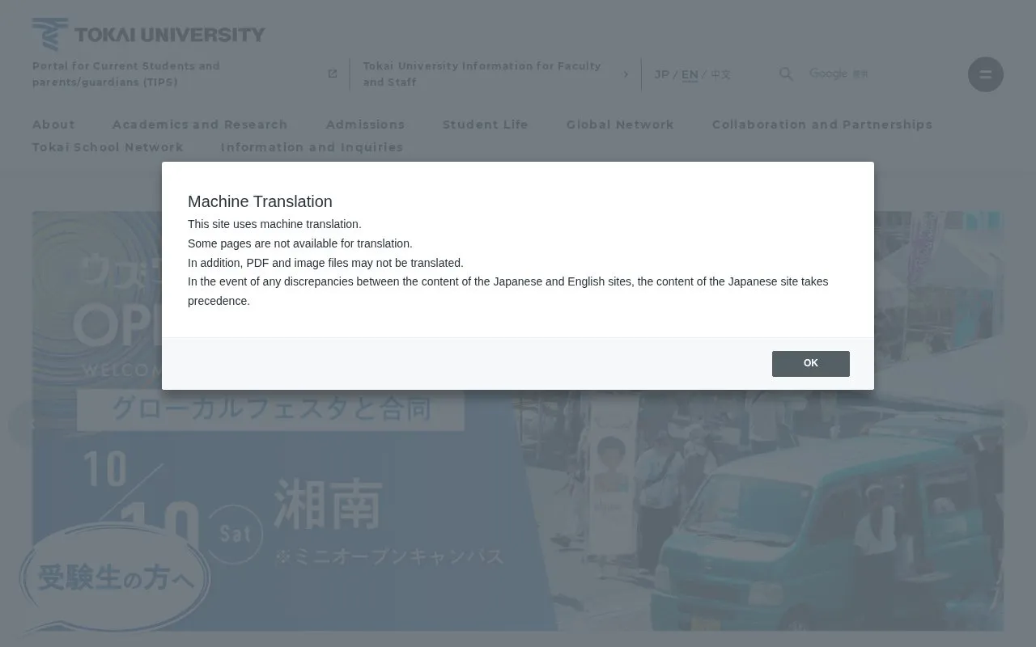Screen dimensions: 1036x647
Task: Open Tokai School Network menu
Action: click(108, 147)
